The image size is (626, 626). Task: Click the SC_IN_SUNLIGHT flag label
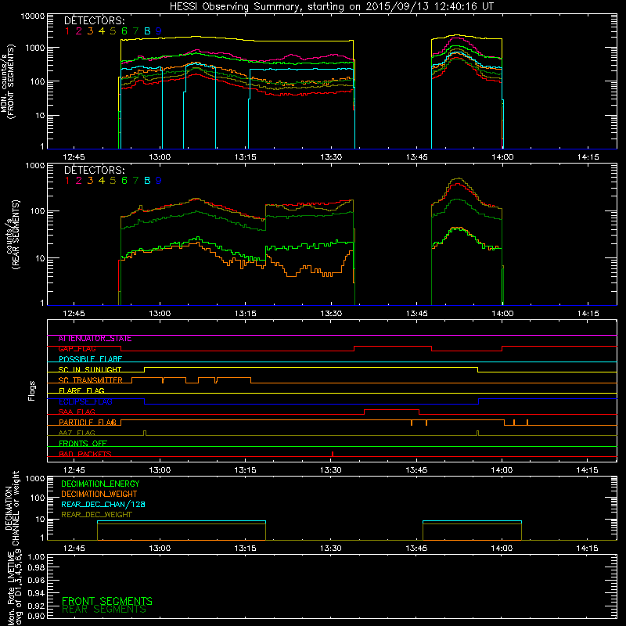pyautogui.click(x=90, y=369)
